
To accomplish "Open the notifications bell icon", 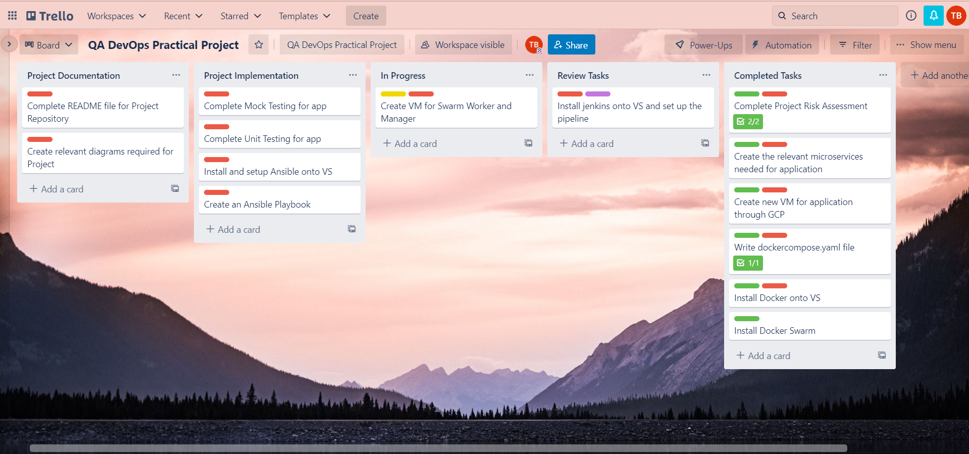I will tap(934, 16).
